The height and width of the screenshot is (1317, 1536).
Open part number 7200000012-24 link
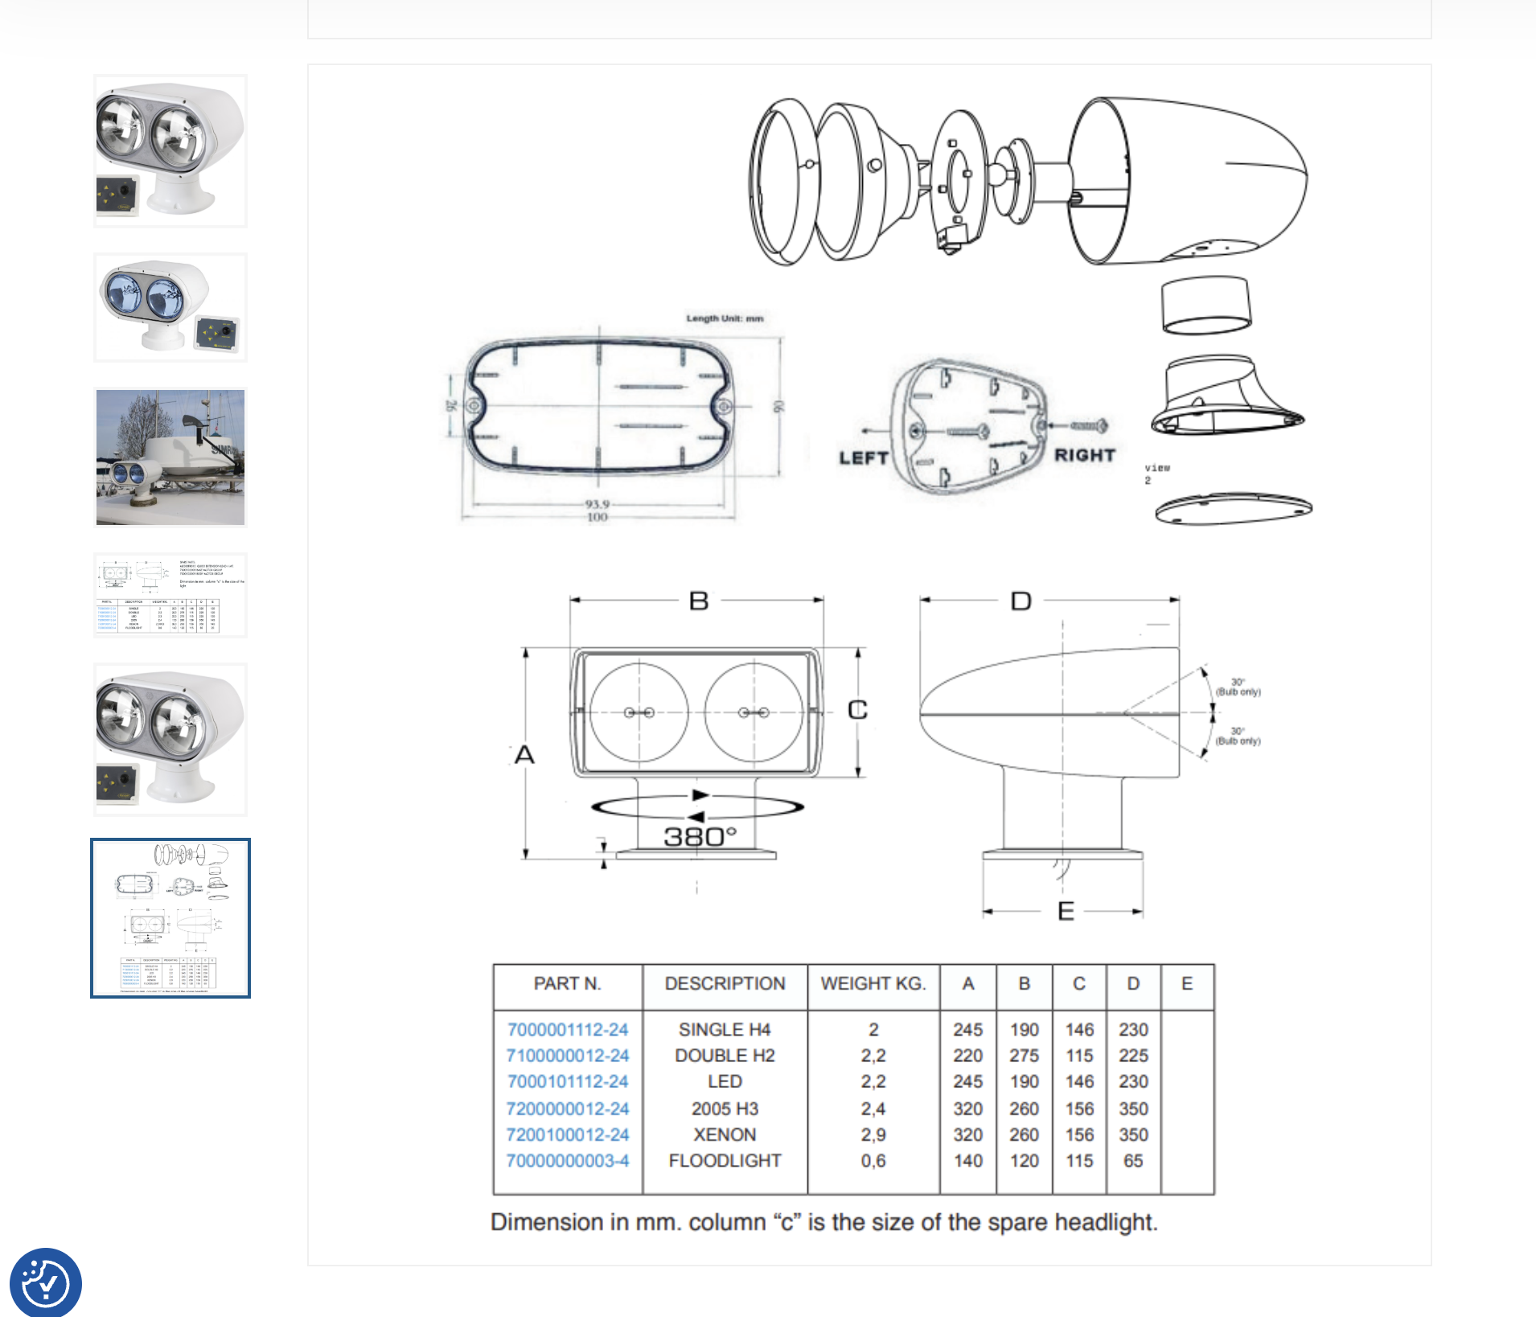pyautogui.click(x=567, y=1109)
